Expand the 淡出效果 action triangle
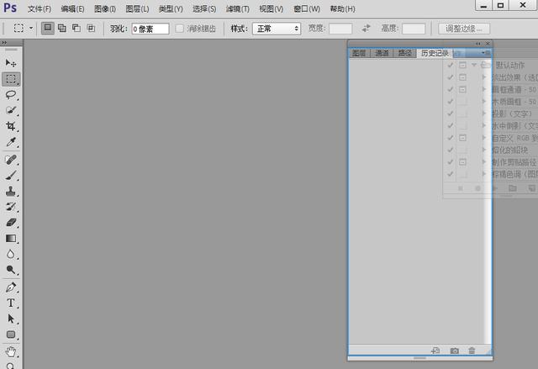 tap(484, 77)
